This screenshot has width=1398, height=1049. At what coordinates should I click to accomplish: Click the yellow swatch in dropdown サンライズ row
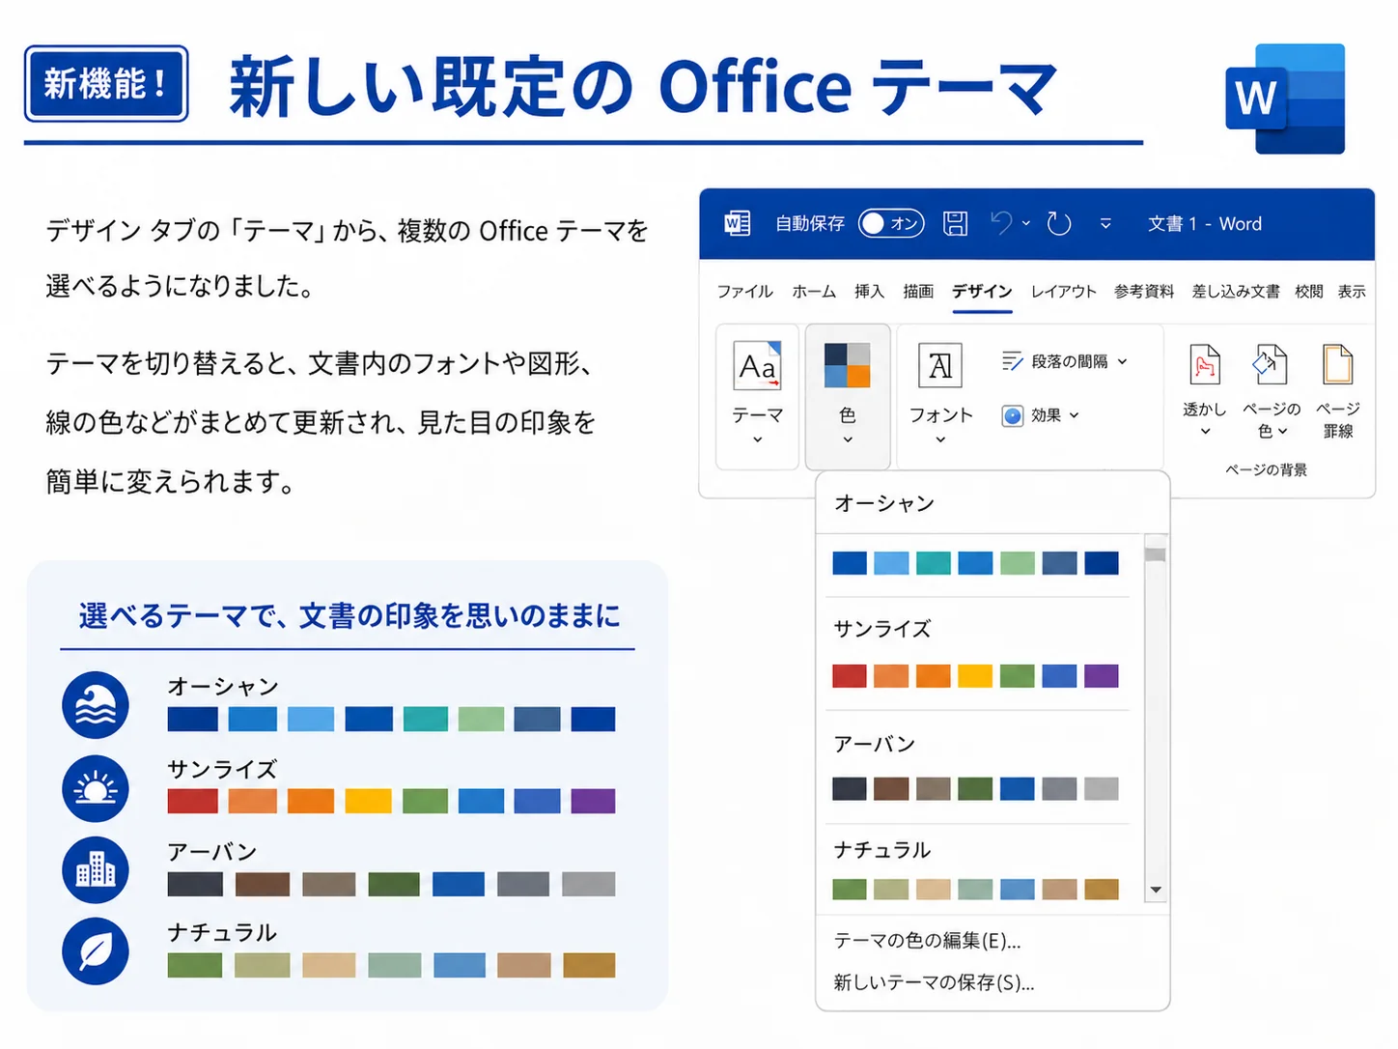[x=975, y=675]
